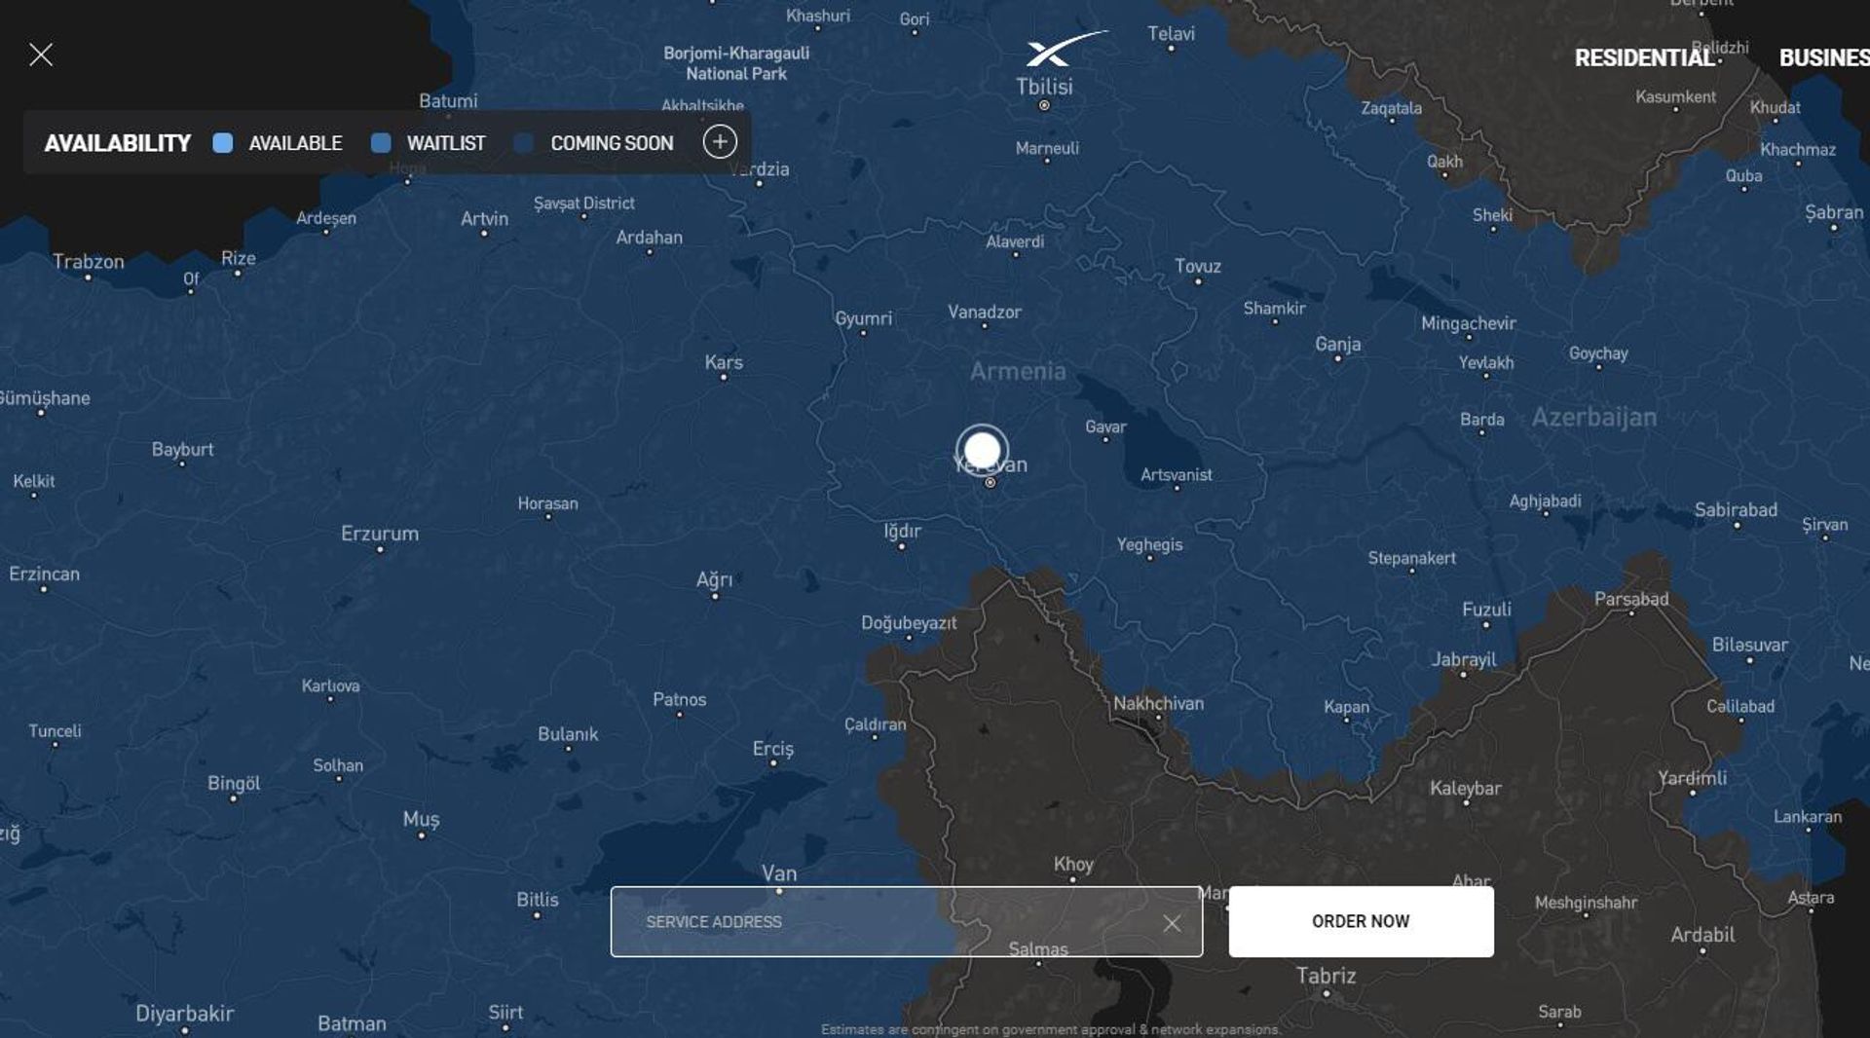Click the Sabirabad city label
1870x1038 pixels.
[1736, 509]
